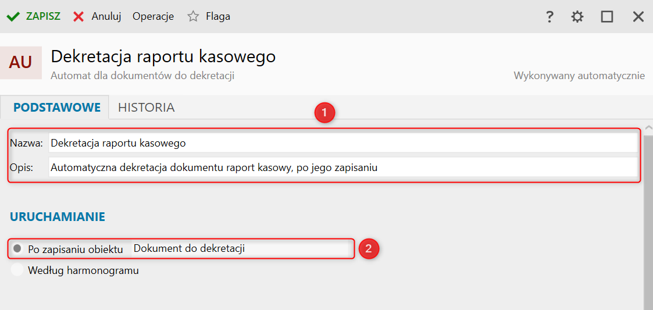Click the green ZAPISZ checkmark icon
The width and height of the screenshot is (653, 310).
pos(13,16)
